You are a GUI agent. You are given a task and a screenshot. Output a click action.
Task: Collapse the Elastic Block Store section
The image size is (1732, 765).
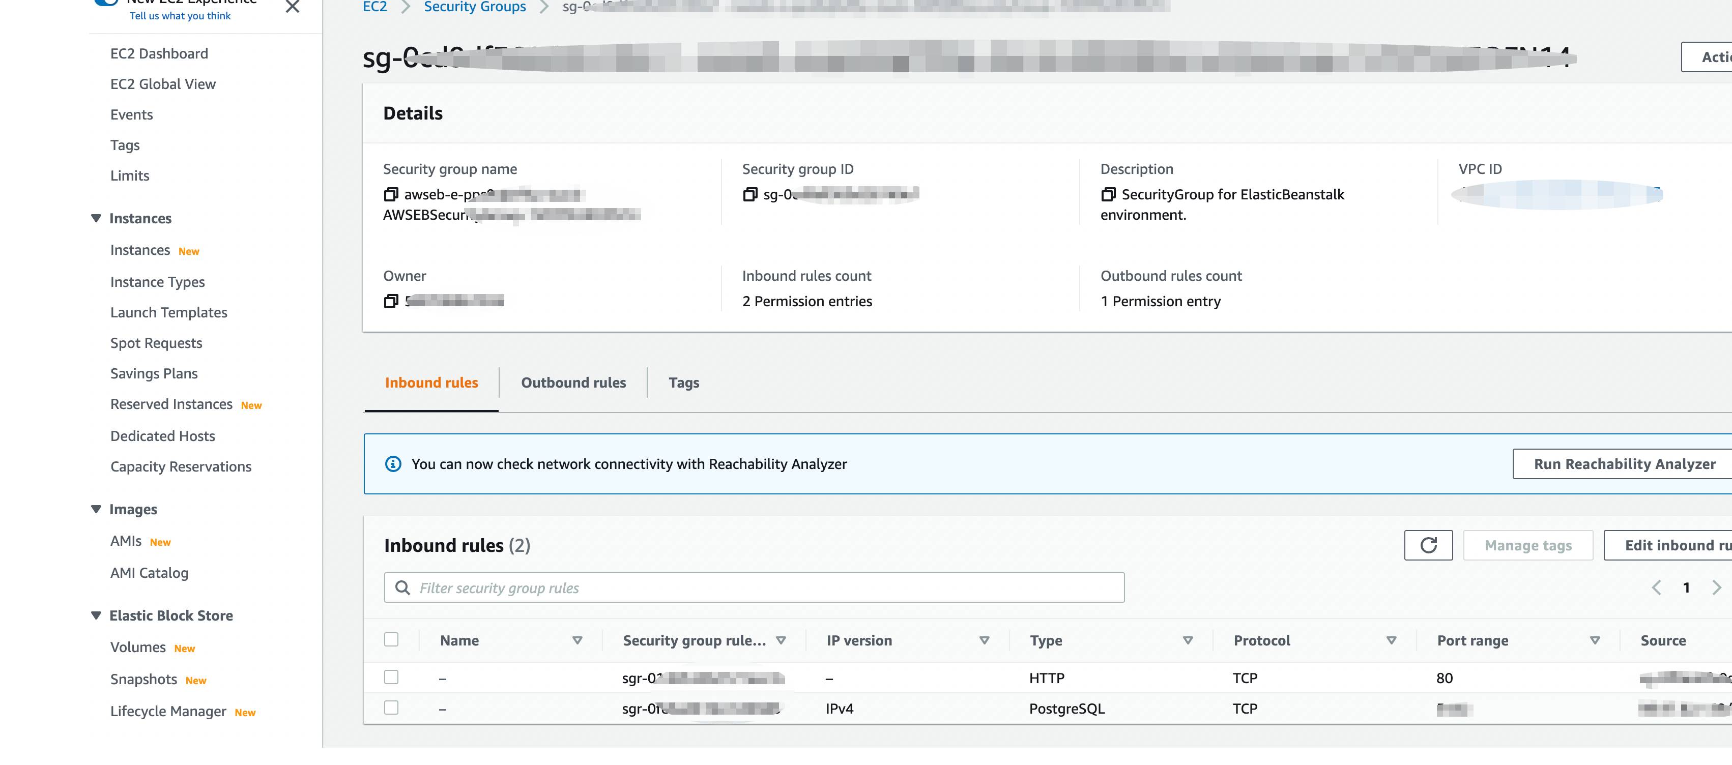(x=96, y=616)
